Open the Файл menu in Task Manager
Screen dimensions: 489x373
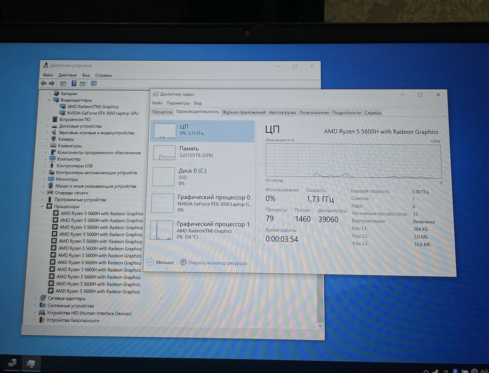coord(157,103)
